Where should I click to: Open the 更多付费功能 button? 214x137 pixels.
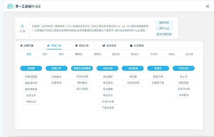click(164, 34)
